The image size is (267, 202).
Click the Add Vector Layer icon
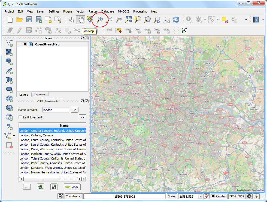[x=9, y=43]
